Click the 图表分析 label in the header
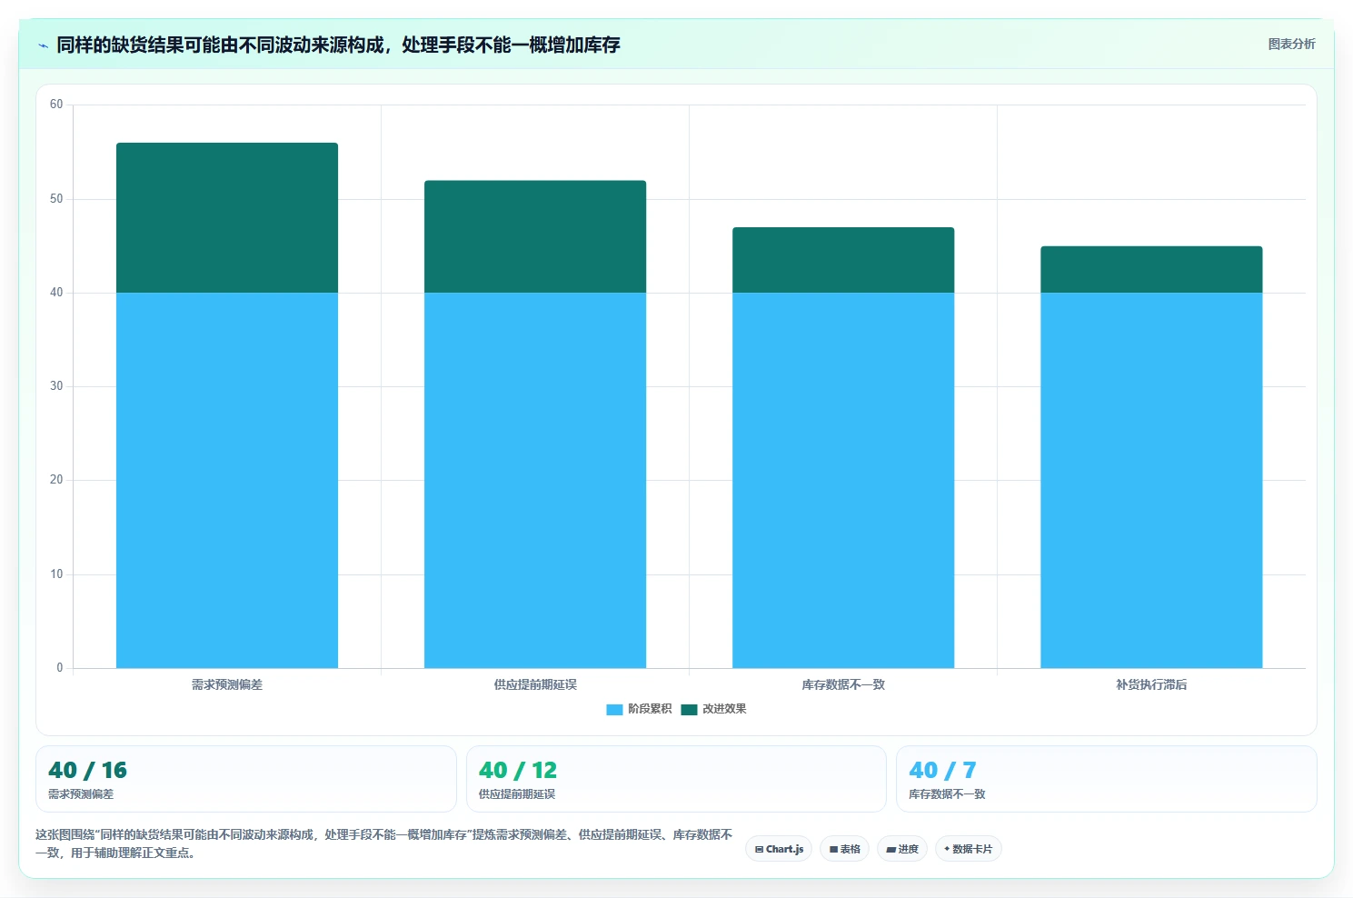The width and height of the screenshot is (1353, 898). [x=1291, y=44]
